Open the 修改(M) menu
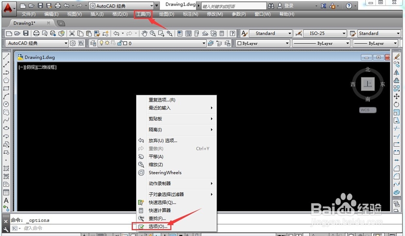The image size is (405, 236). click(215, 14)
